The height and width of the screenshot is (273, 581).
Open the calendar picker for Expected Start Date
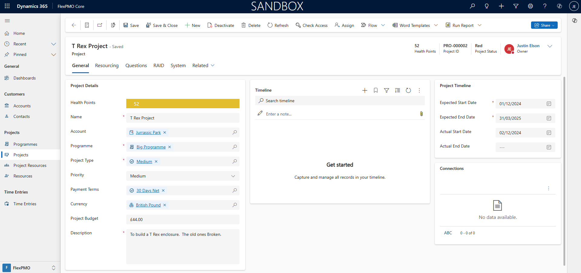[x=549, y=104]
